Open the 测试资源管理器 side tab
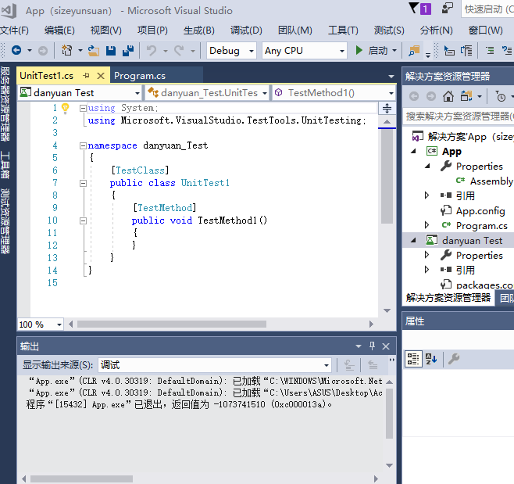This screenshot has height=484, width=514. [x=5, y=221]
